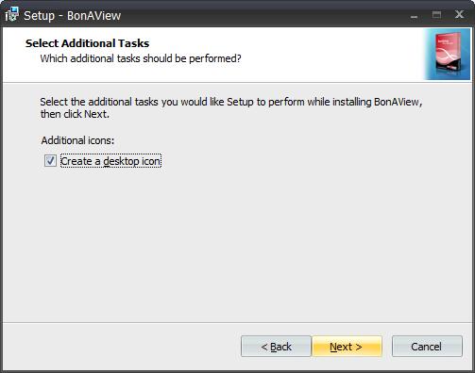Click the BonAView product box image
Image resolution: width=475 pixels, height=373 pixels.
coord(448,54)
